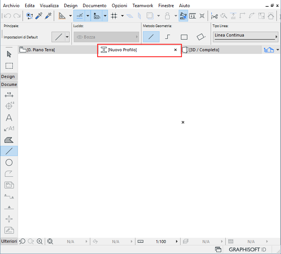281x254 pixels.
Task: Toggle grid snap icon
Action: pos(114,16)
